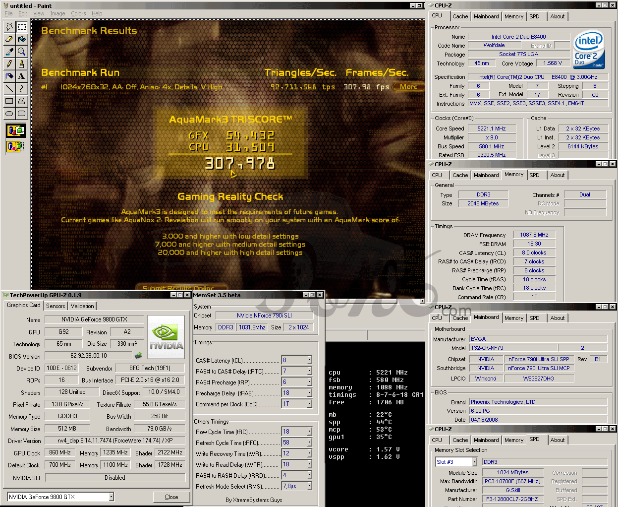The image size is (618, 507).
Task: Expand Refresh Cycle Time (tRFC) dropdown
Action: pyautogui.click(x=310, y=443)
